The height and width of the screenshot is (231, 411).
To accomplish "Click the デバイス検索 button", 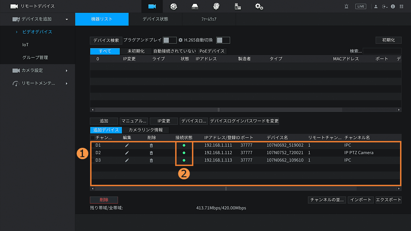I will pyautogui.click(x=106, y=40).
